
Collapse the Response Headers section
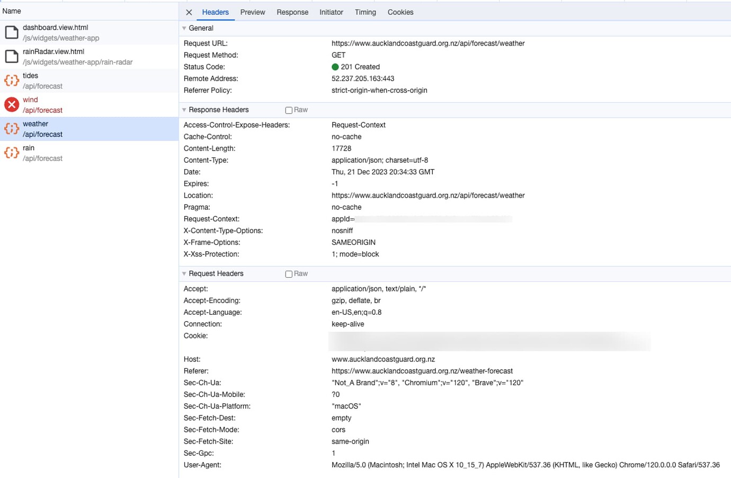(184, 110)
